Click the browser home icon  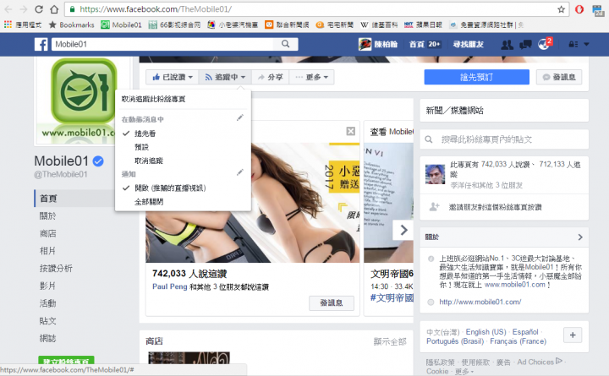54,9
